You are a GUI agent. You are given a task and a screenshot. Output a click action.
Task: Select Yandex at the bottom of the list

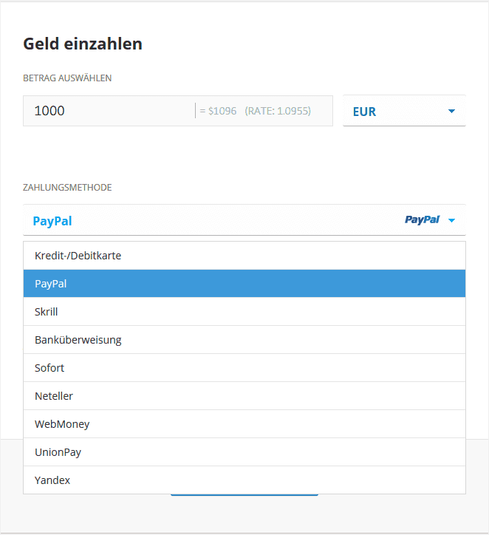(244, 480)
